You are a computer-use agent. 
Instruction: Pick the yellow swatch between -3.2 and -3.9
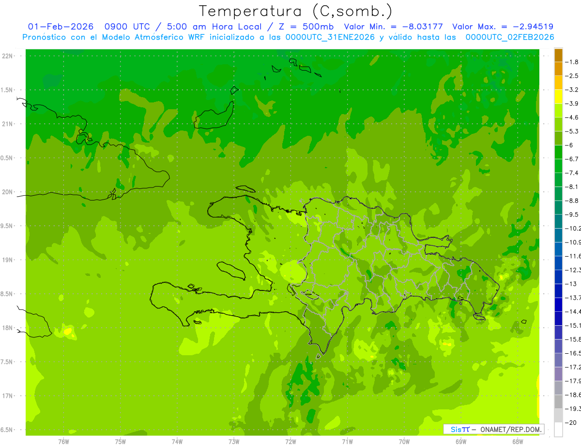coord(558,97)
